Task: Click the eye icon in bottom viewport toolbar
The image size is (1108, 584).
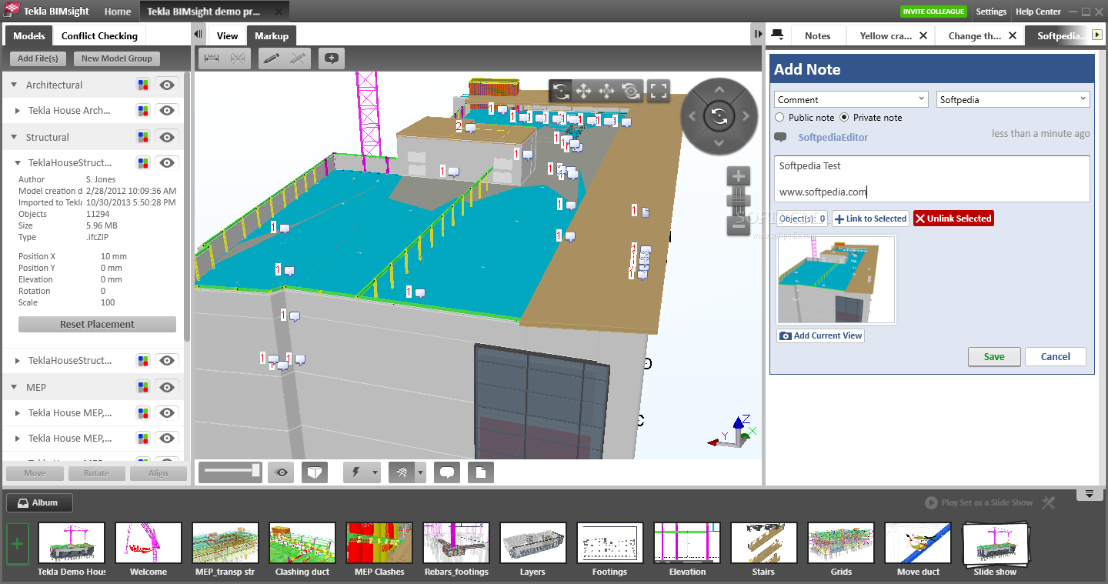Action: [282, 472]
